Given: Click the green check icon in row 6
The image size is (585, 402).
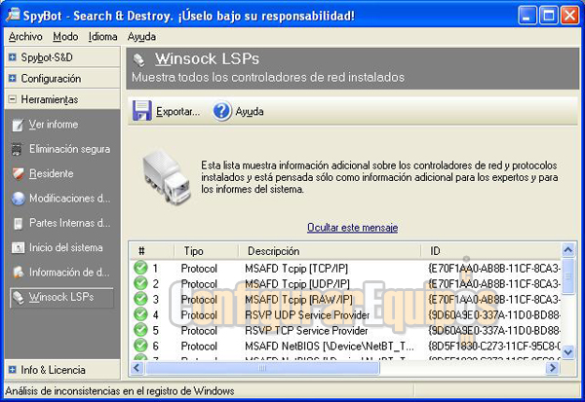Looking at the screenshot, I should click(140, 346).
